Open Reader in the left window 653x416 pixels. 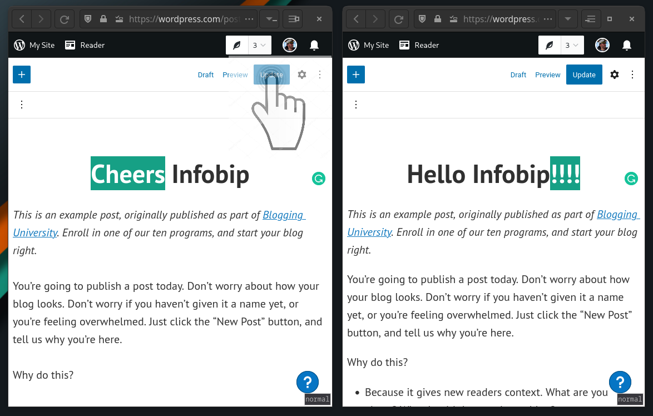(x=85, y=45)
